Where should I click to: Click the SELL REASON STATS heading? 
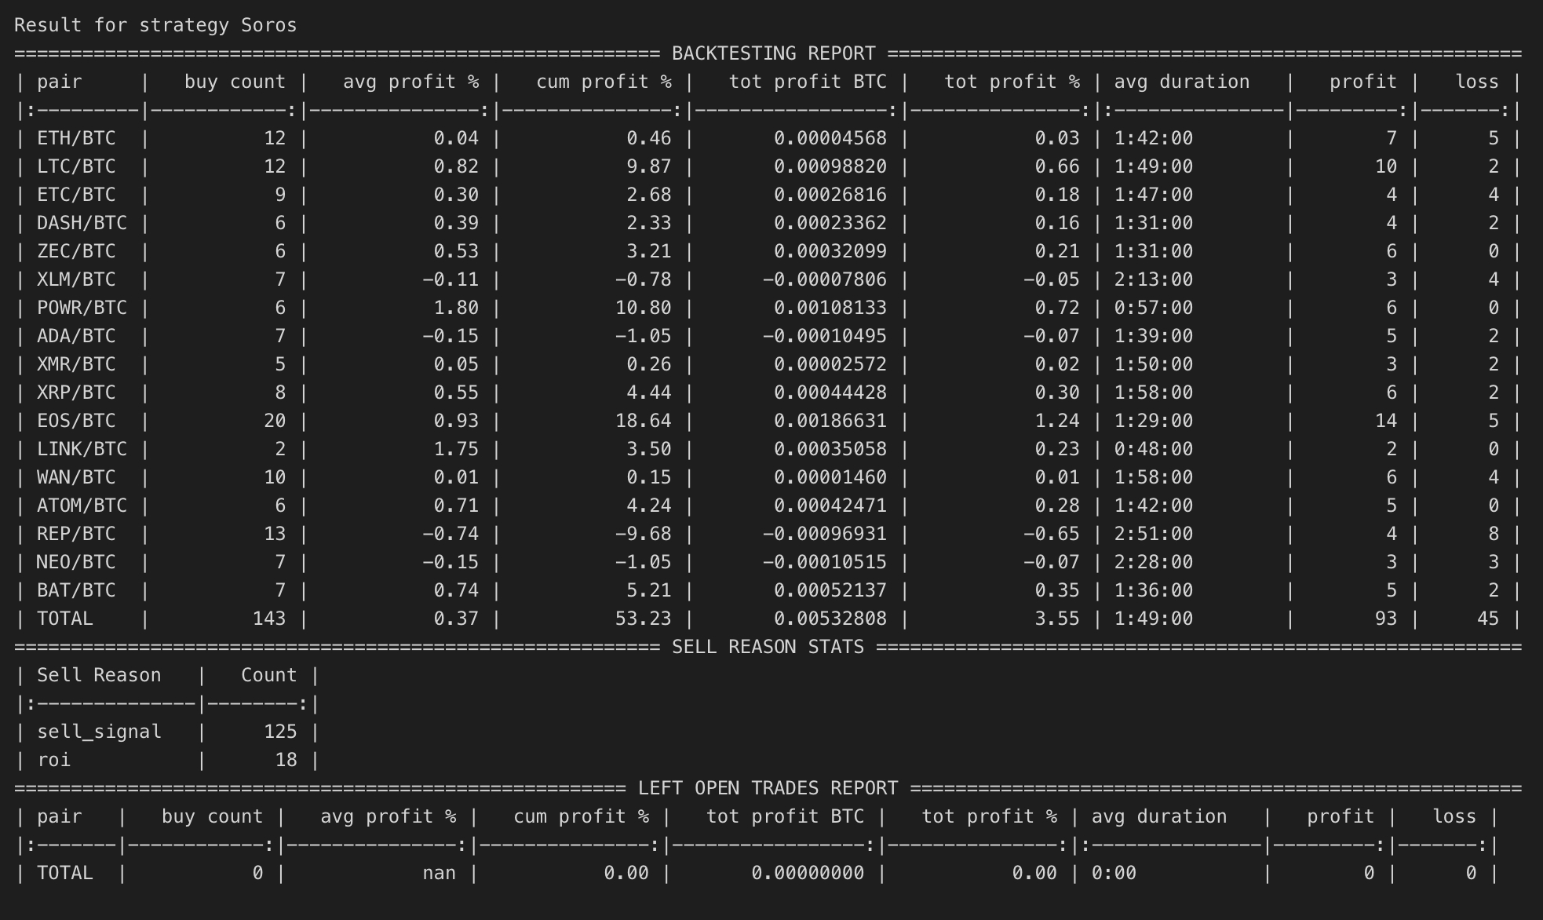(768, 647)
